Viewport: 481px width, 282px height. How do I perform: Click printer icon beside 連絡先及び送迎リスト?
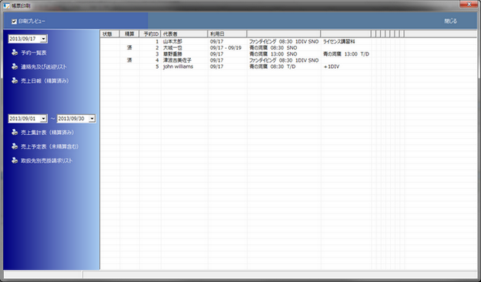[x=15, y=67]
